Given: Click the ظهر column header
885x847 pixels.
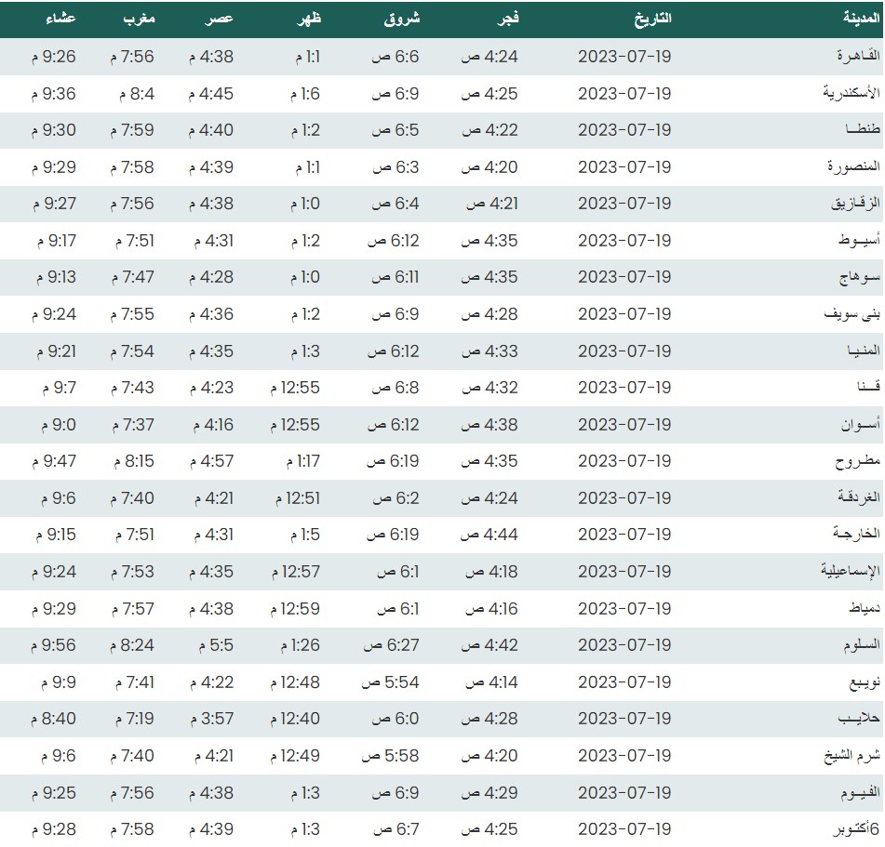Looking at the screenshot, I should (x=306, y=19).
